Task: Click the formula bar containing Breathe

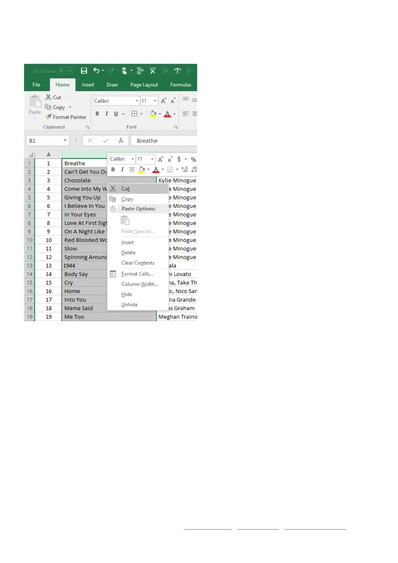Action: 164,141
